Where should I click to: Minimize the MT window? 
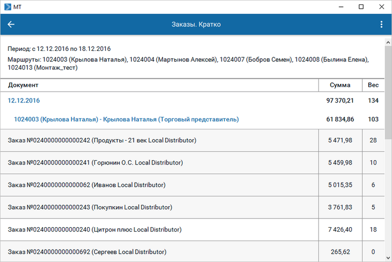(x=340, y=7)
